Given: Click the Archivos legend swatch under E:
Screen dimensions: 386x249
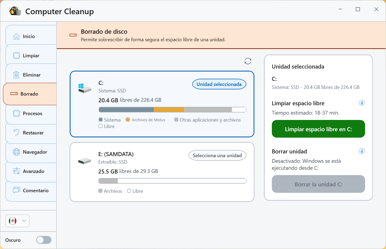Looking at the screenshot, I should click(x=101, y=191).
